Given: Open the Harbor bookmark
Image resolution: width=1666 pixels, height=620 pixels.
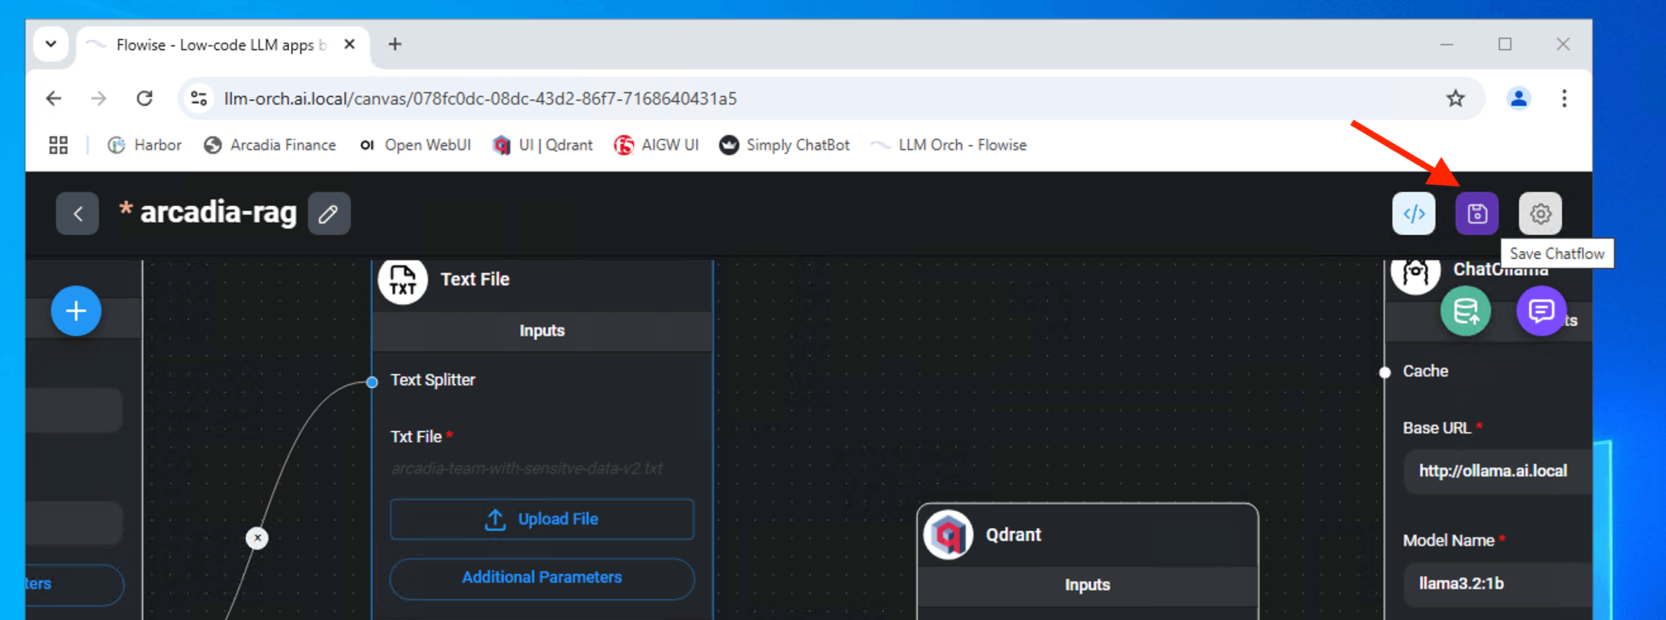Looking at the screenshot, I should click(x=145, y=145).
